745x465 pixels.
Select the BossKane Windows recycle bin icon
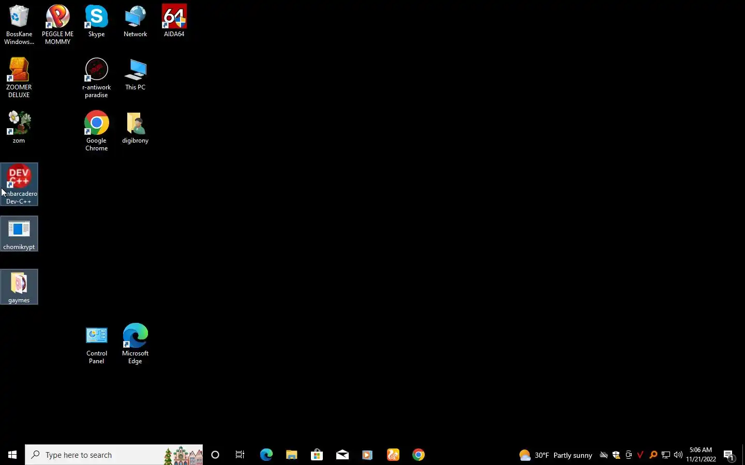[x=19, y=24]
